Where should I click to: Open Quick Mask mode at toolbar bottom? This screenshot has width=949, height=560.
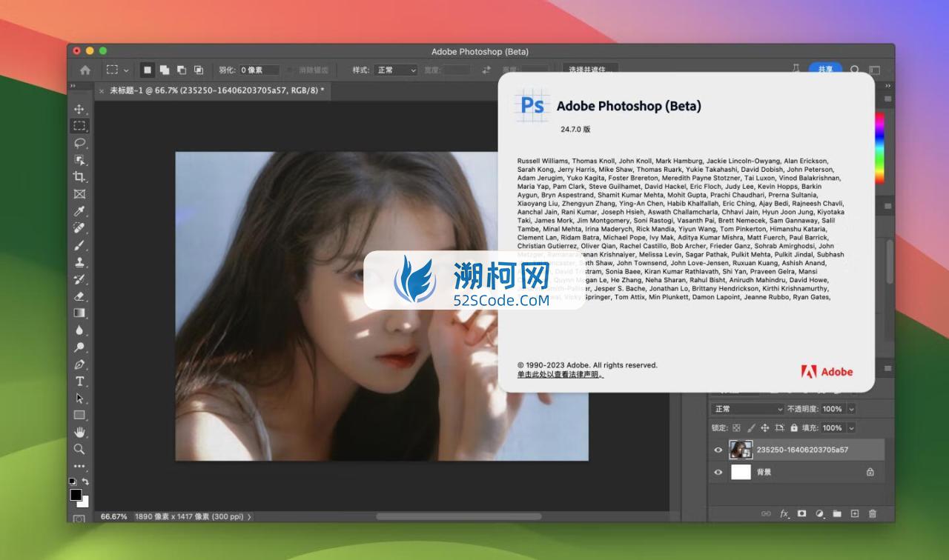pos(79,519)
